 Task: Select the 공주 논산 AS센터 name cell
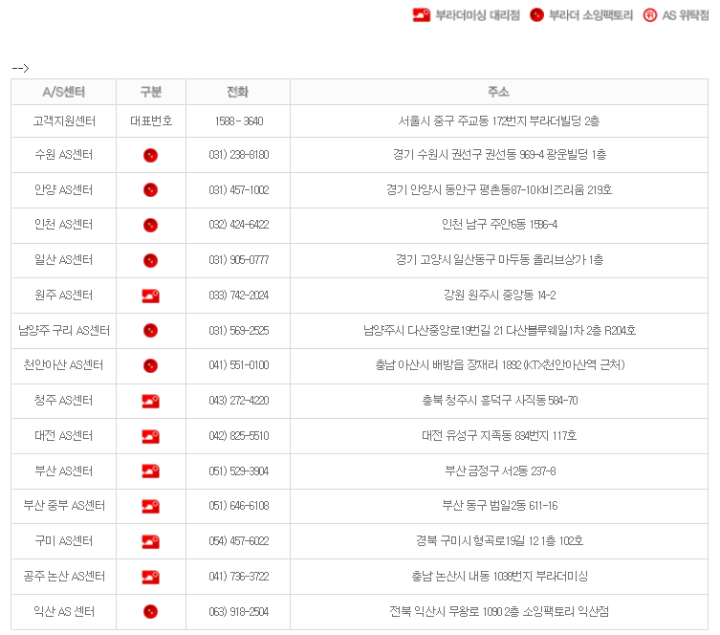click(x=64, y=577)
